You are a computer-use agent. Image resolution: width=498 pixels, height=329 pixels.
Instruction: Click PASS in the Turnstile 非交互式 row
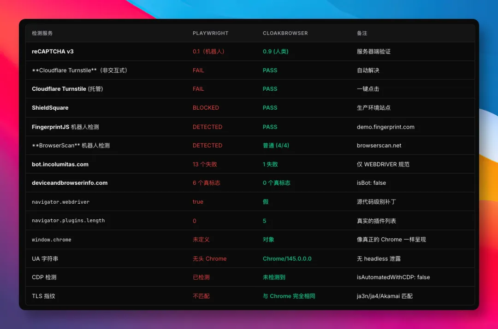point(270,70)
